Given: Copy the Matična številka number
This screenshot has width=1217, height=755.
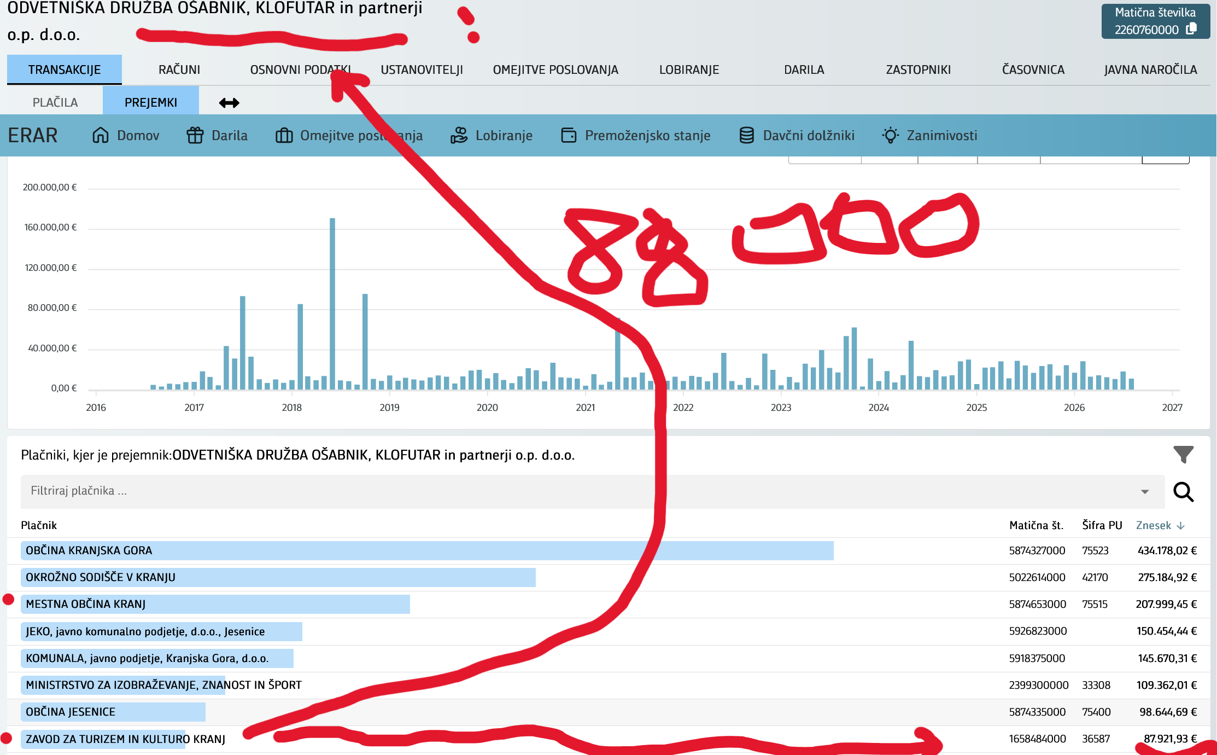Looking at the screenshot, I should click(x=1191, y=29).
